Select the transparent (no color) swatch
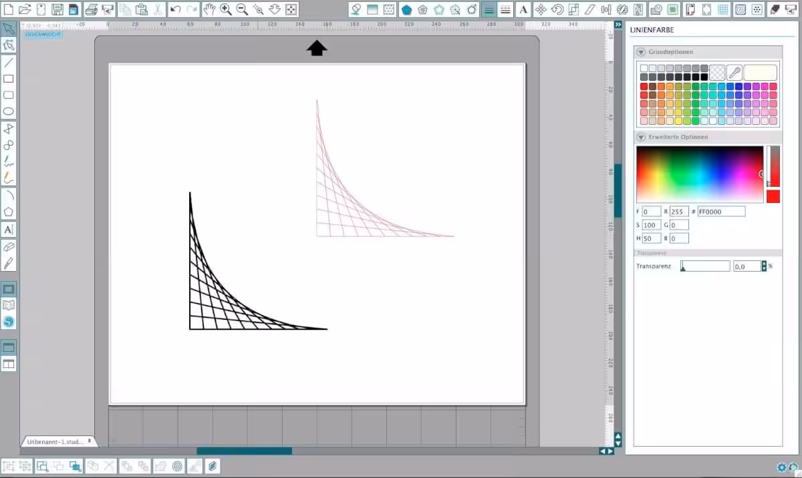 click(x=717, y=72)
